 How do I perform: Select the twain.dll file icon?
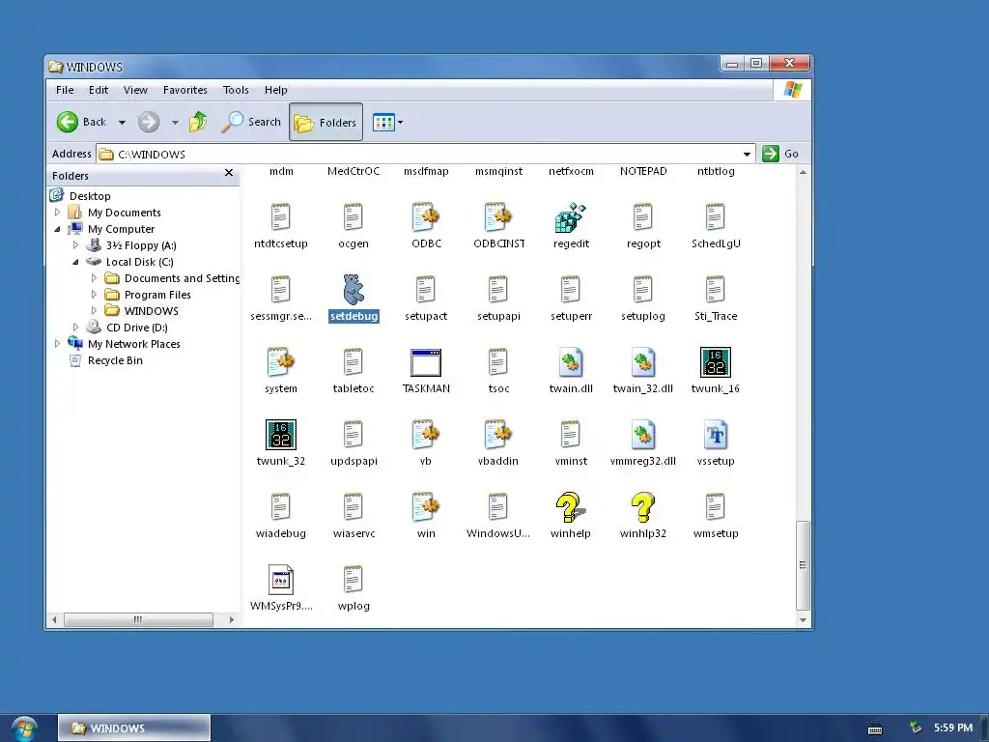point(570,362)
